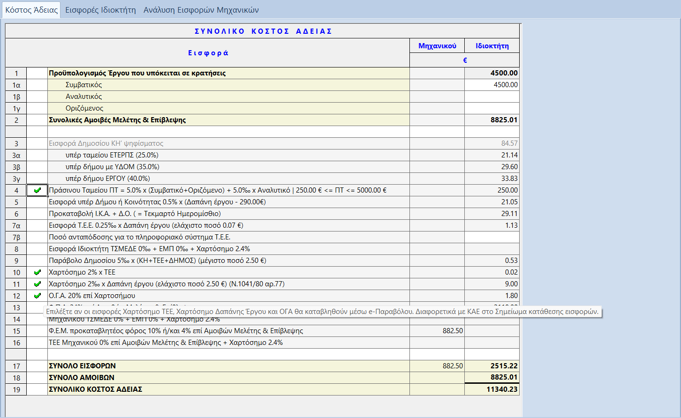The width and height of the screenshot is (681, 418).
Task: Select the Πράσινου Ταμείου contribution row label
Action: click(218, 190)
